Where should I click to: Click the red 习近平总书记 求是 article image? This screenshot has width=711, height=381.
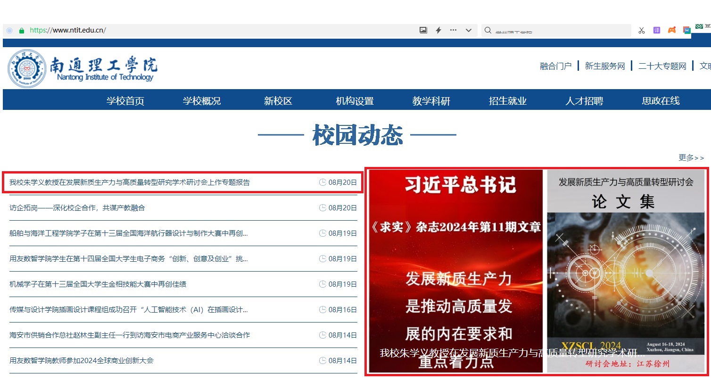(x=455, y=271)
